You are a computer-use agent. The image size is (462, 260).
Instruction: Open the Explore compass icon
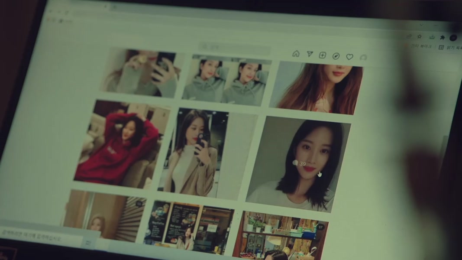[336, 56]
